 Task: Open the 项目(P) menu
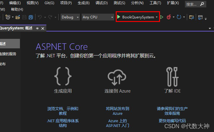click(66, 3)
